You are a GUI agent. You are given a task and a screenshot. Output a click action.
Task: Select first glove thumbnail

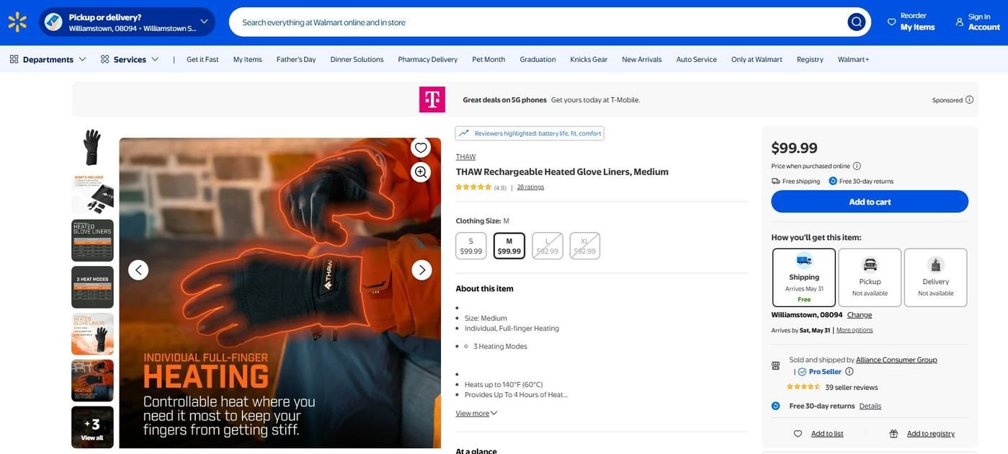coord(92,147)
